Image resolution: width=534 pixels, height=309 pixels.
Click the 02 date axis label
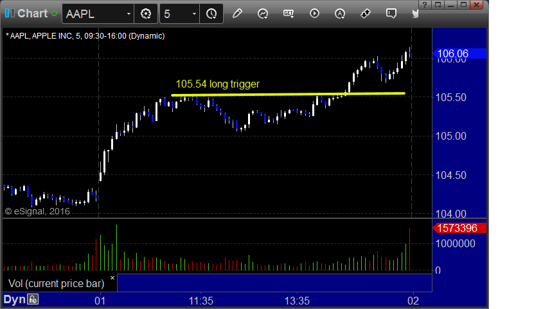413,301
